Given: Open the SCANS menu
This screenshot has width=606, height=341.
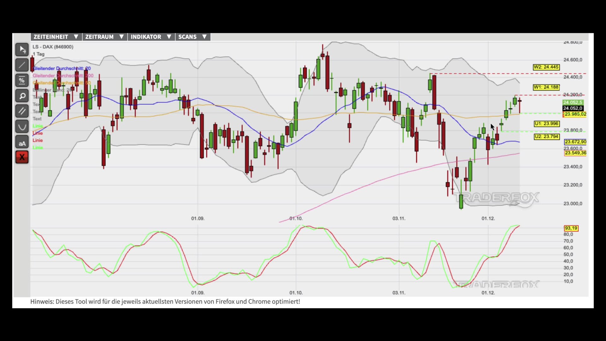Looking at the screenshot, I should coord(193,37).
